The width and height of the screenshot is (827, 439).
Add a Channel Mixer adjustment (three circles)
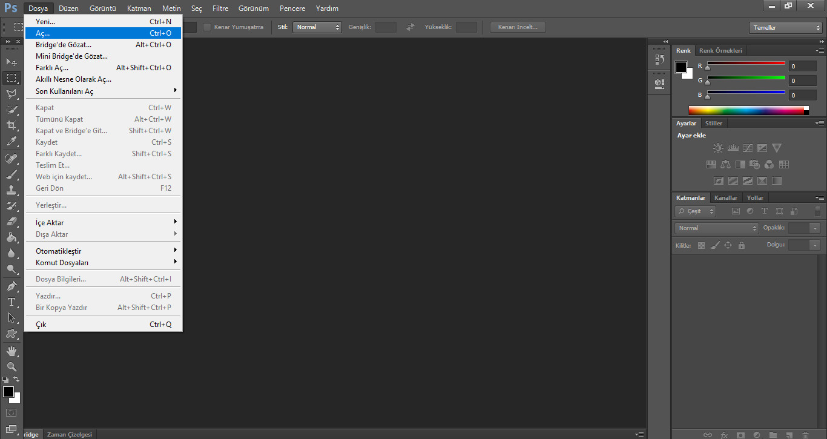[769, 164]
